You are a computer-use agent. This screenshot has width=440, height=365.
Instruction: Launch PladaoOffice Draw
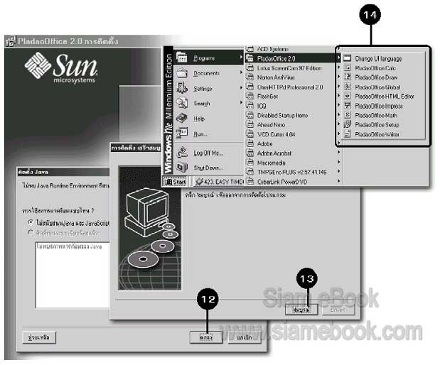click(384, 77)
